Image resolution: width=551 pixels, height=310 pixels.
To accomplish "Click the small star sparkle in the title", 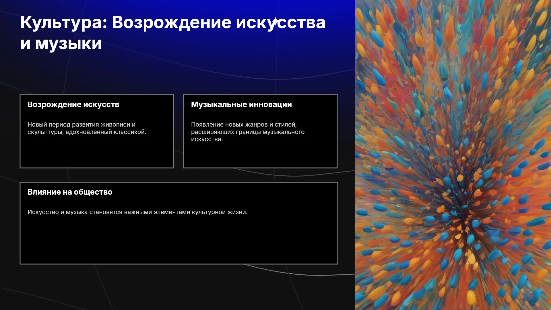I will click(x=275, y=21).
